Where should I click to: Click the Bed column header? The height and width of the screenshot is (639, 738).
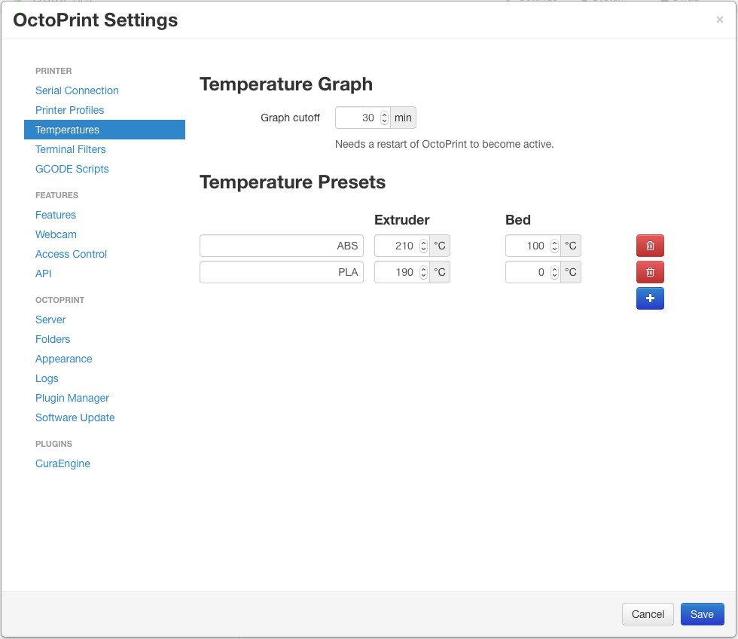[x=518, y=220]
